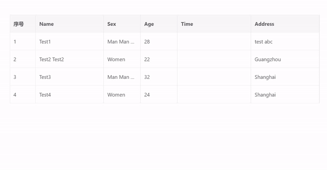Click the truncated Sex cell in row 1
Image resolution: width=327 pixels, height=170 pixels.
click(121, 42)
